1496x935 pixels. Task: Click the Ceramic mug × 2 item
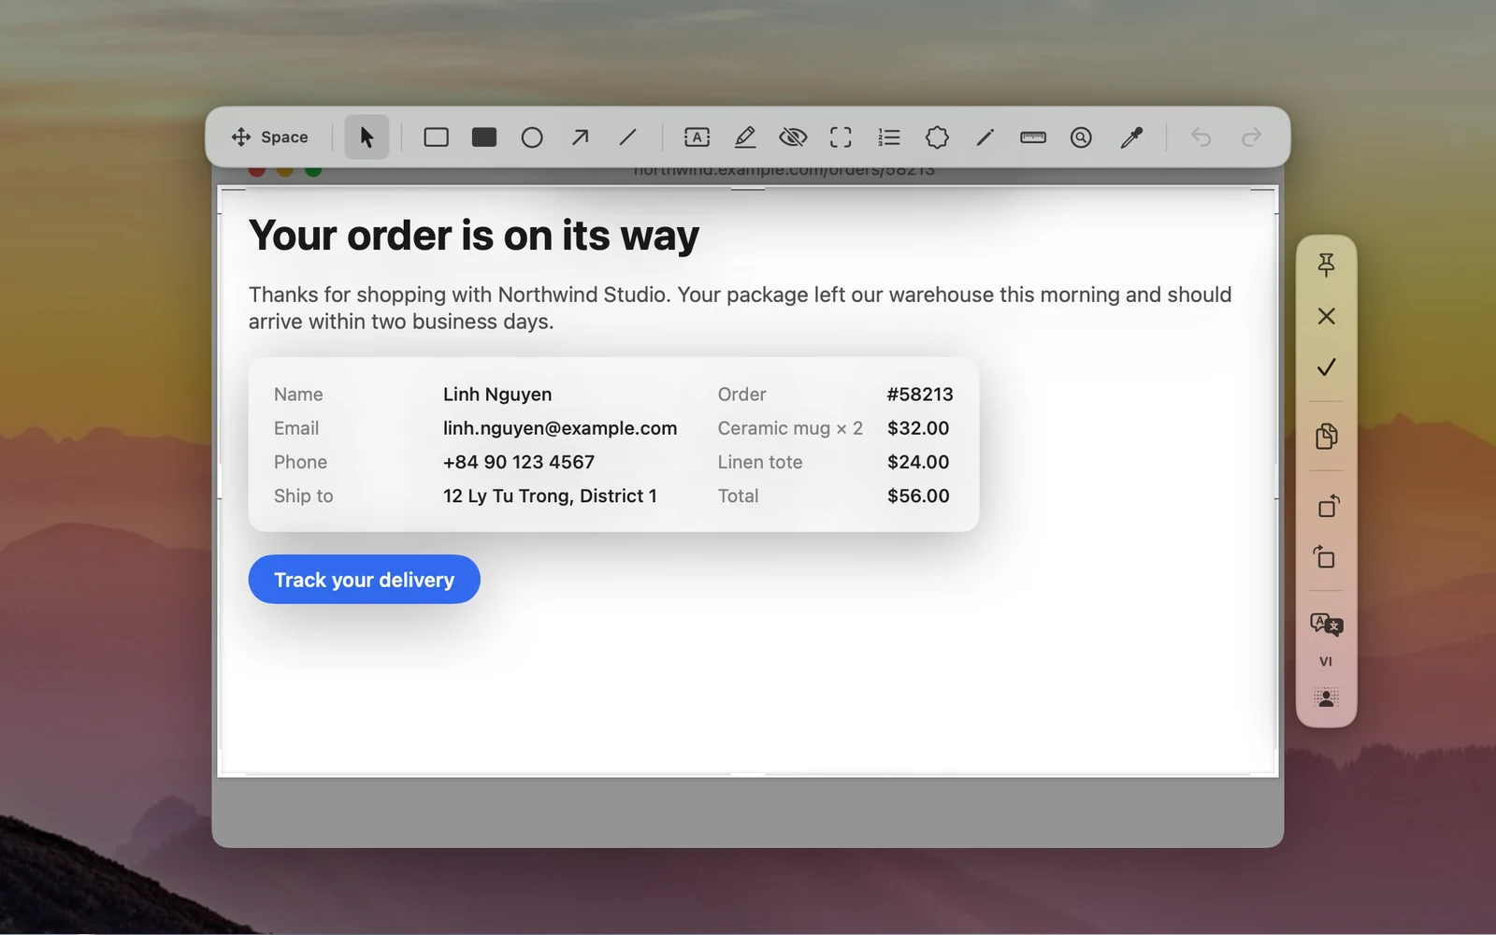[x=790, y=428]
